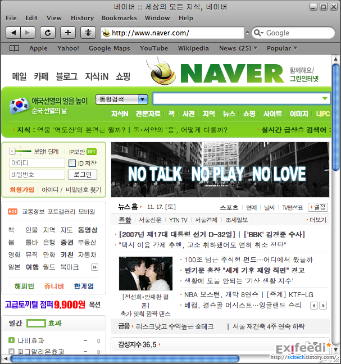Open the File menu
Screen dimensions: 341x364
(11, 18)
